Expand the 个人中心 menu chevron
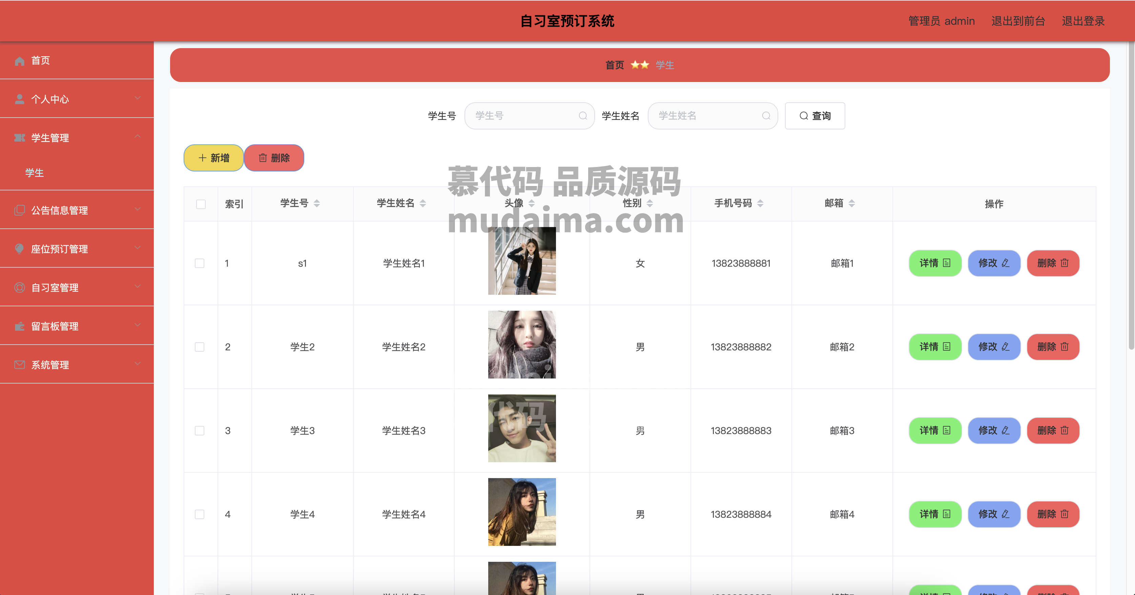1135x595 pixels. click(138, 98)
